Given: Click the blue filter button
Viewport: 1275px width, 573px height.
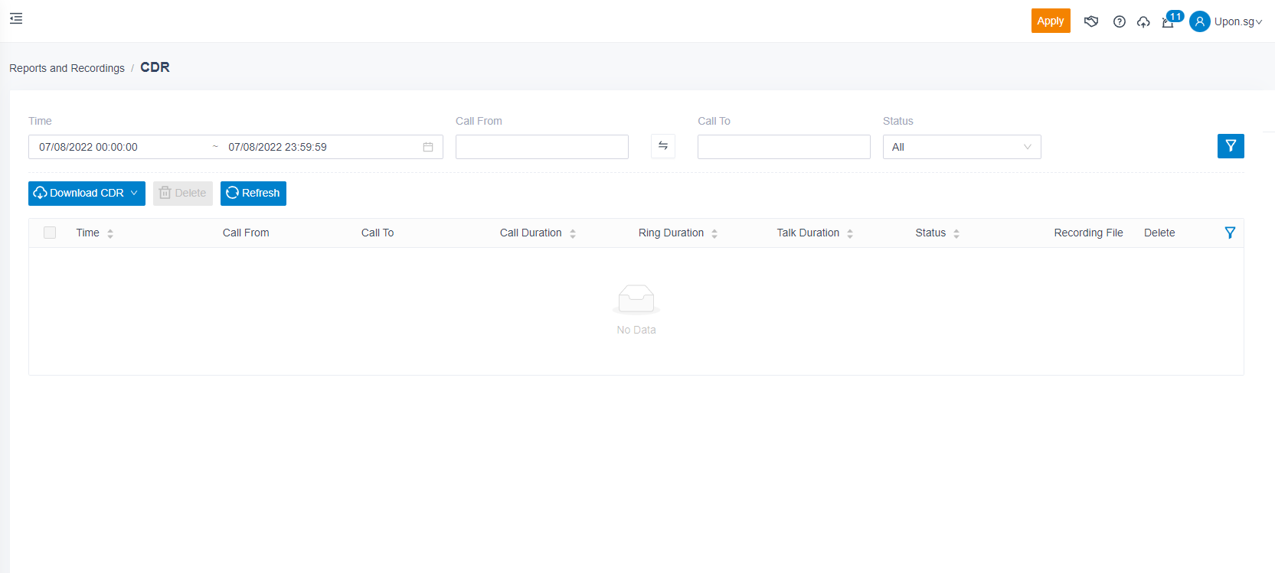Looking at the screenshot, I should pyautogui.click(x=1230, y=146).
